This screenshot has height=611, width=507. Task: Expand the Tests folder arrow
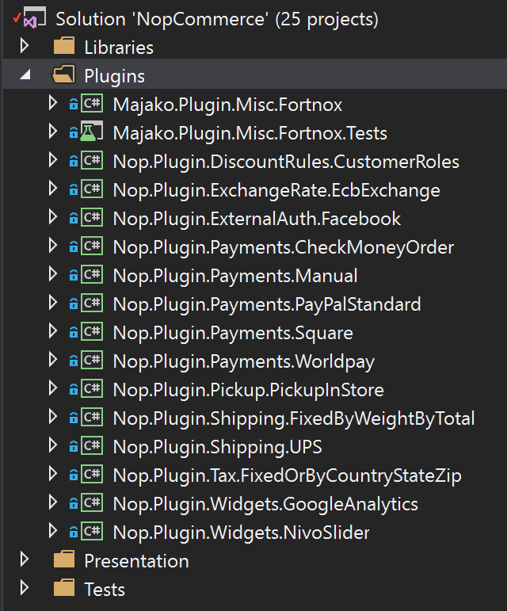[25, 589]
